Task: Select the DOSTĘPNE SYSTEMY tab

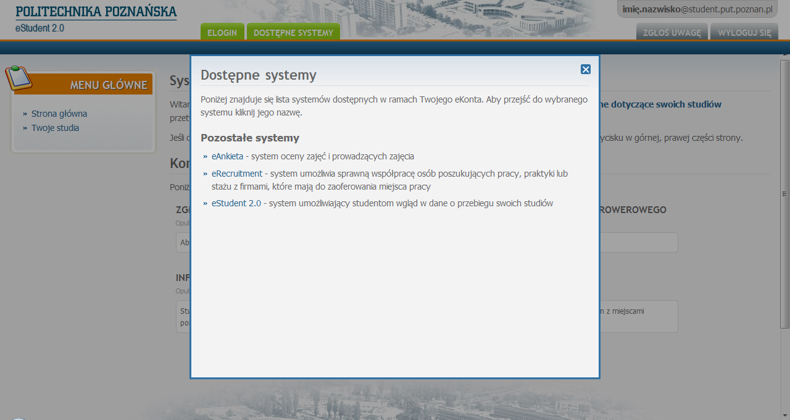Action: 293,32
